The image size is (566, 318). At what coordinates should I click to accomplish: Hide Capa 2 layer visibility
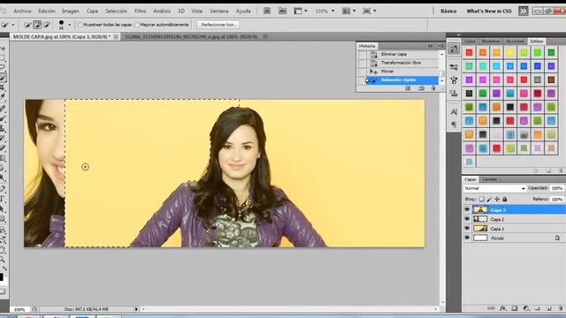click(x=467, y=219)
